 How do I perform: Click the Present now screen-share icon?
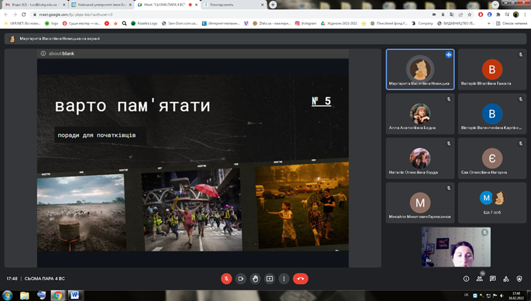[269, 279]
